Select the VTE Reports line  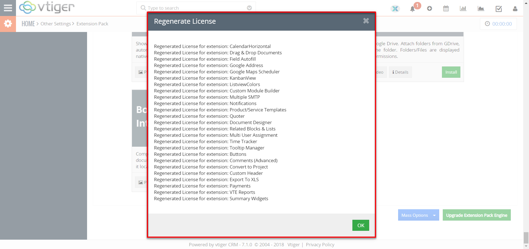coord(205,192)
